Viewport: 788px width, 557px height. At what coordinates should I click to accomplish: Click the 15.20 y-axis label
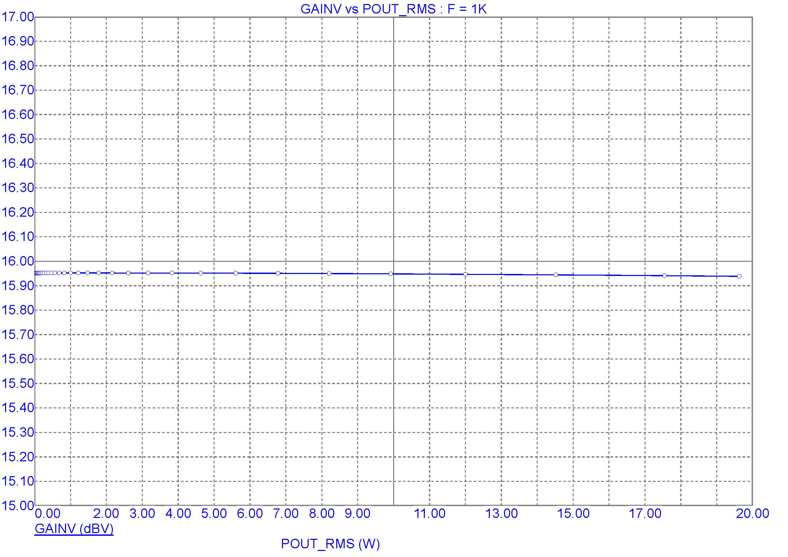[18, 457]
